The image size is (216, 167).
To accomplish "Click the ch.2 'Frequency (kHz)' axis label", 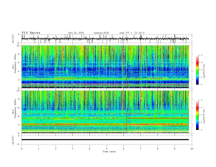I will (x=15, y=109).
